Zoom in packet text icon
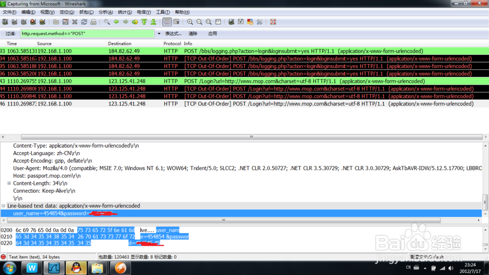Image resolution: width=489 pixels, height=275 pixels. coord(190,22)
